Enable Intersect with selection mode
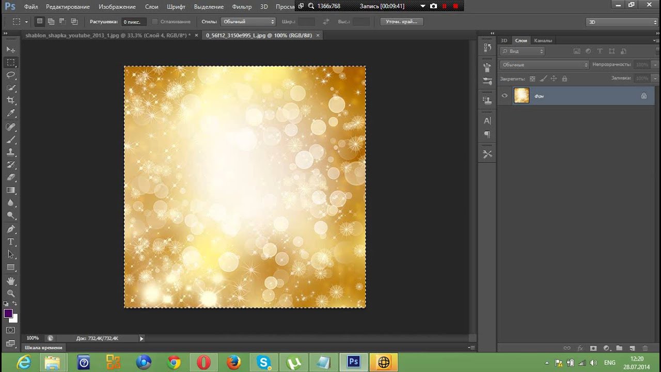 click(74, 21)
